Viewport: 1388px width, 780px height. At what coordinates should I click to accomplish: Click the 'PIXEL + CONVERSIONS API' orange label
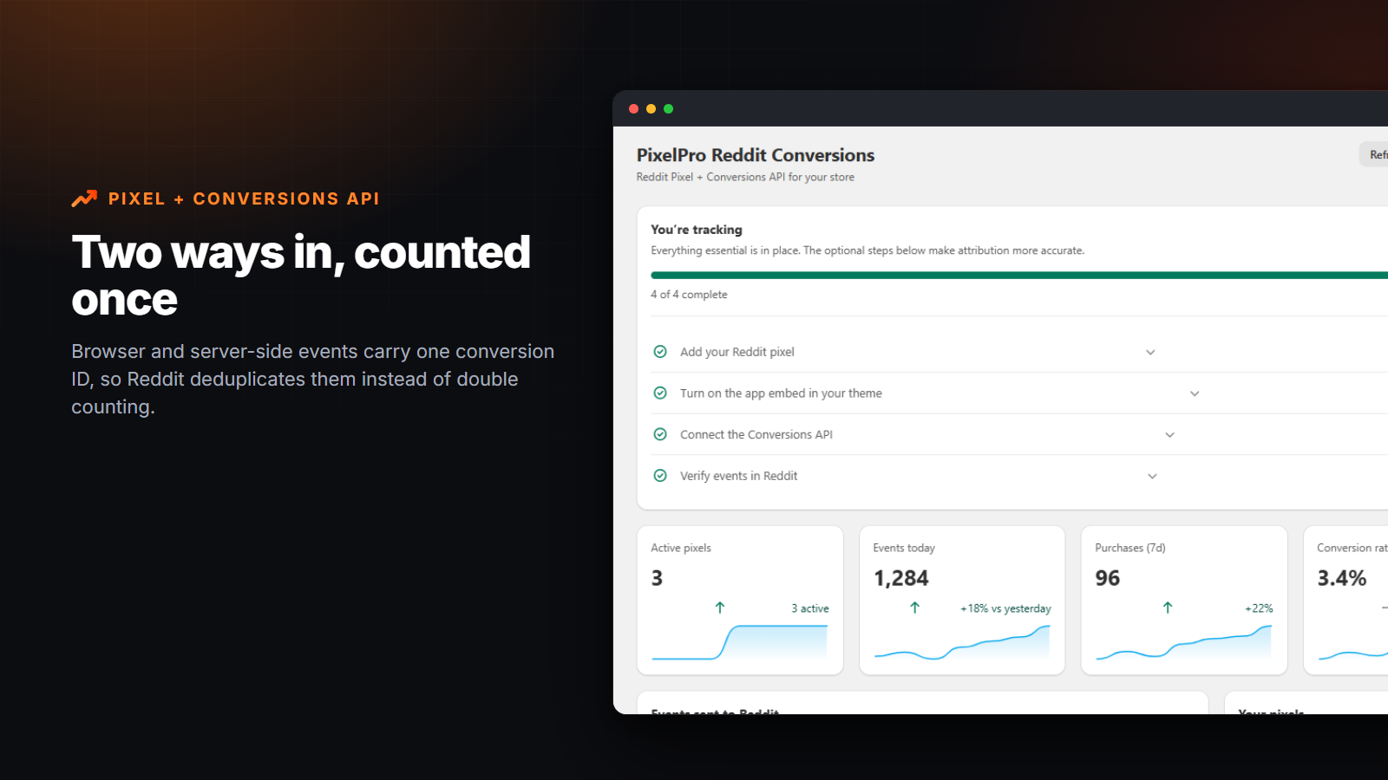coord(244,198)
